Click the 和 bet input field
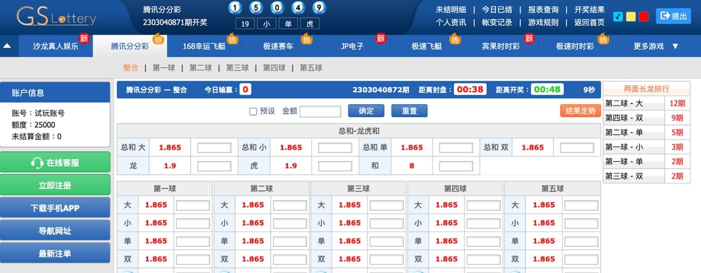Viewport: 701px width, 273px height. [x=456, y=166]
